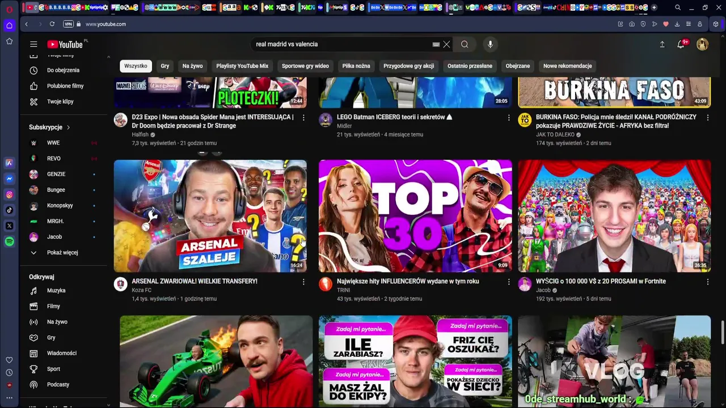Add page to bookmarks with heart icon
The width and height of the screenshot is (726, 408).
coord(666,24)
